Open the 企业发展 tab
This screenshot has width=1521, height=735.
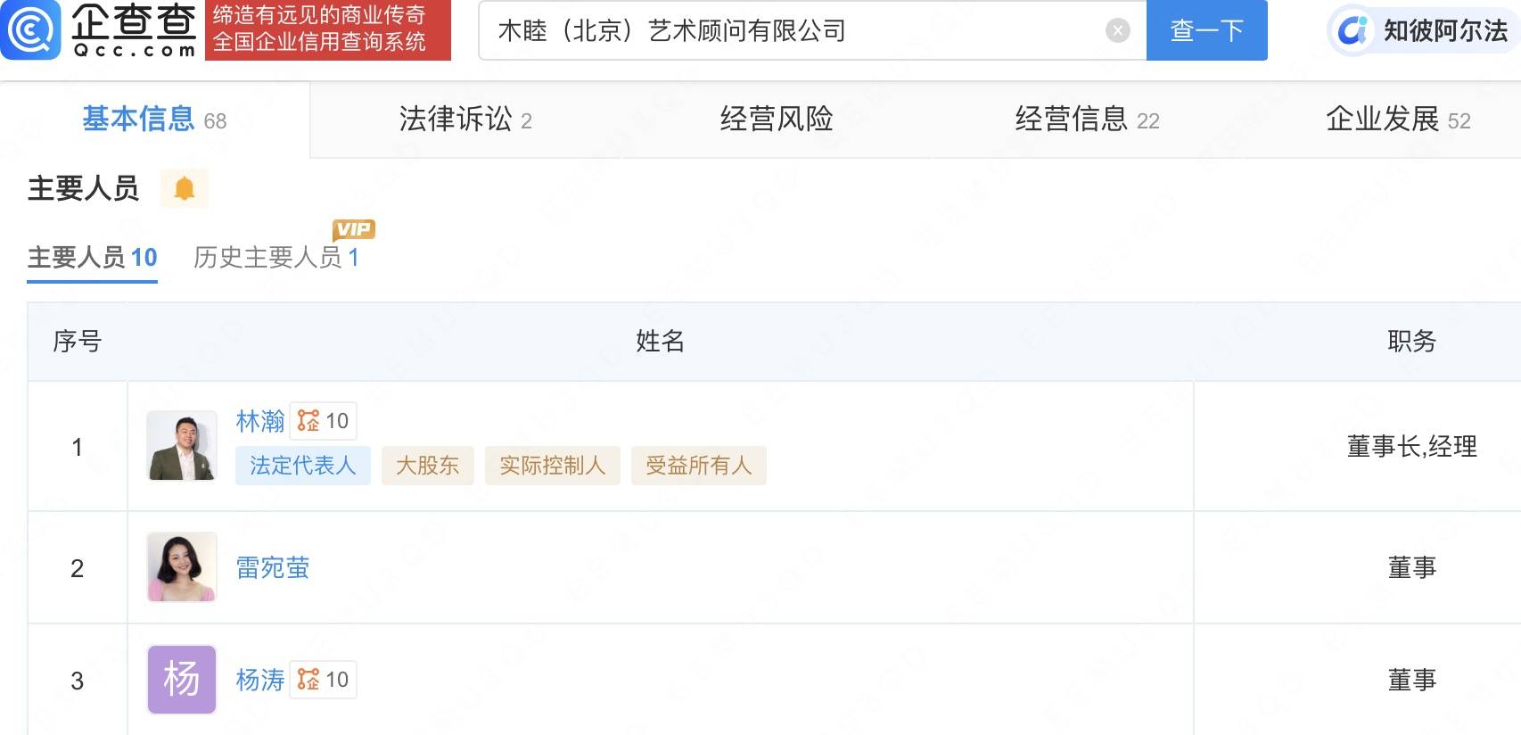[x=1398, y=120]
